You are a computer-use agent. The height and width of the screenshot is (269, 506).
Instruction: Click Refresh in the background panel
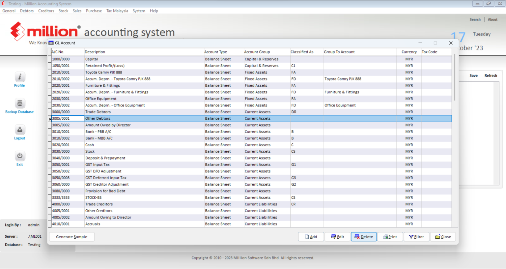[x=491, y=75]
